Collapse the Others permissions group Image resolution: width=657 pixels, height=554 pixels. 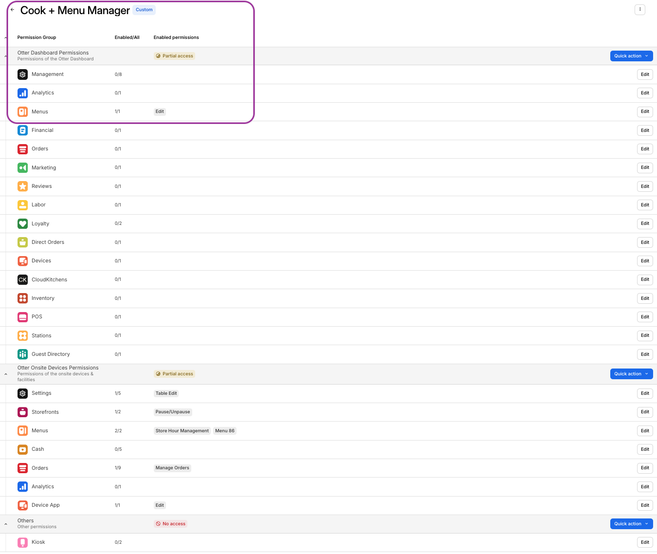tap(6, 524)
